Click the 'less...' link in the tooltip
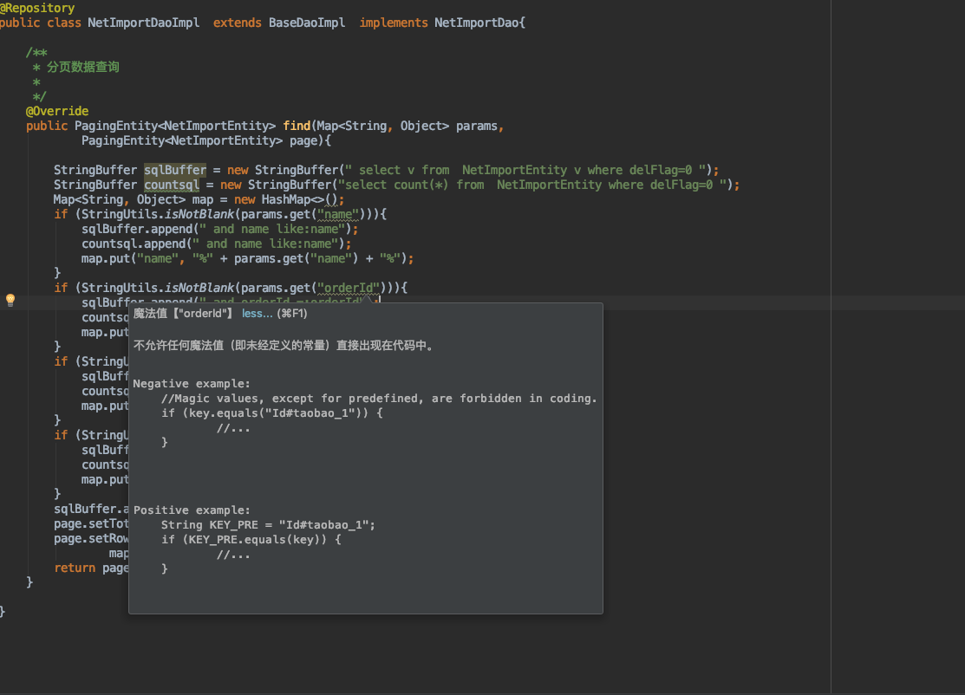The height and width of the screenshot is (695, 965). 258,314
